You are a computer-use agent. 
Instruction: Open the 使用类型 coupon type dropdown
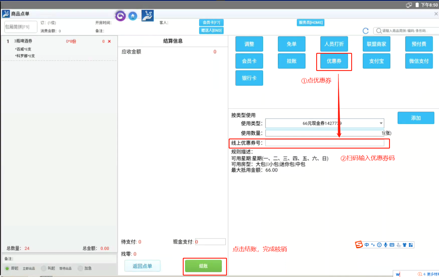point(325,123)
